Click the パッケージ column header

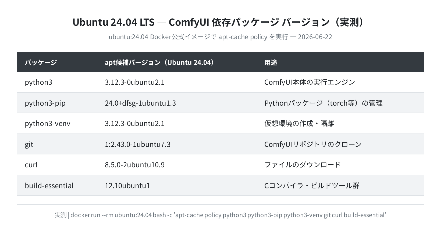coord(41,62)
